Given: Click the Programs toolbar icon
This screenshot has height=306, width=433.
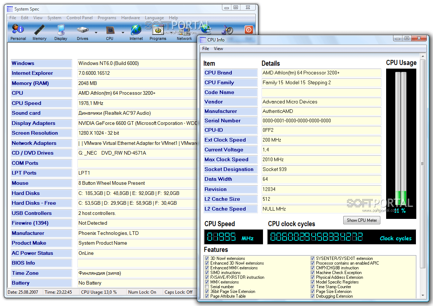Looking at the screenshot, I should [x=158, y=32].
